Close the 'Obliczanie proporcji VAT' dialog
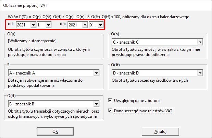Screen dimensions: 212x138 pyautogui.click(x=204, y=5)
